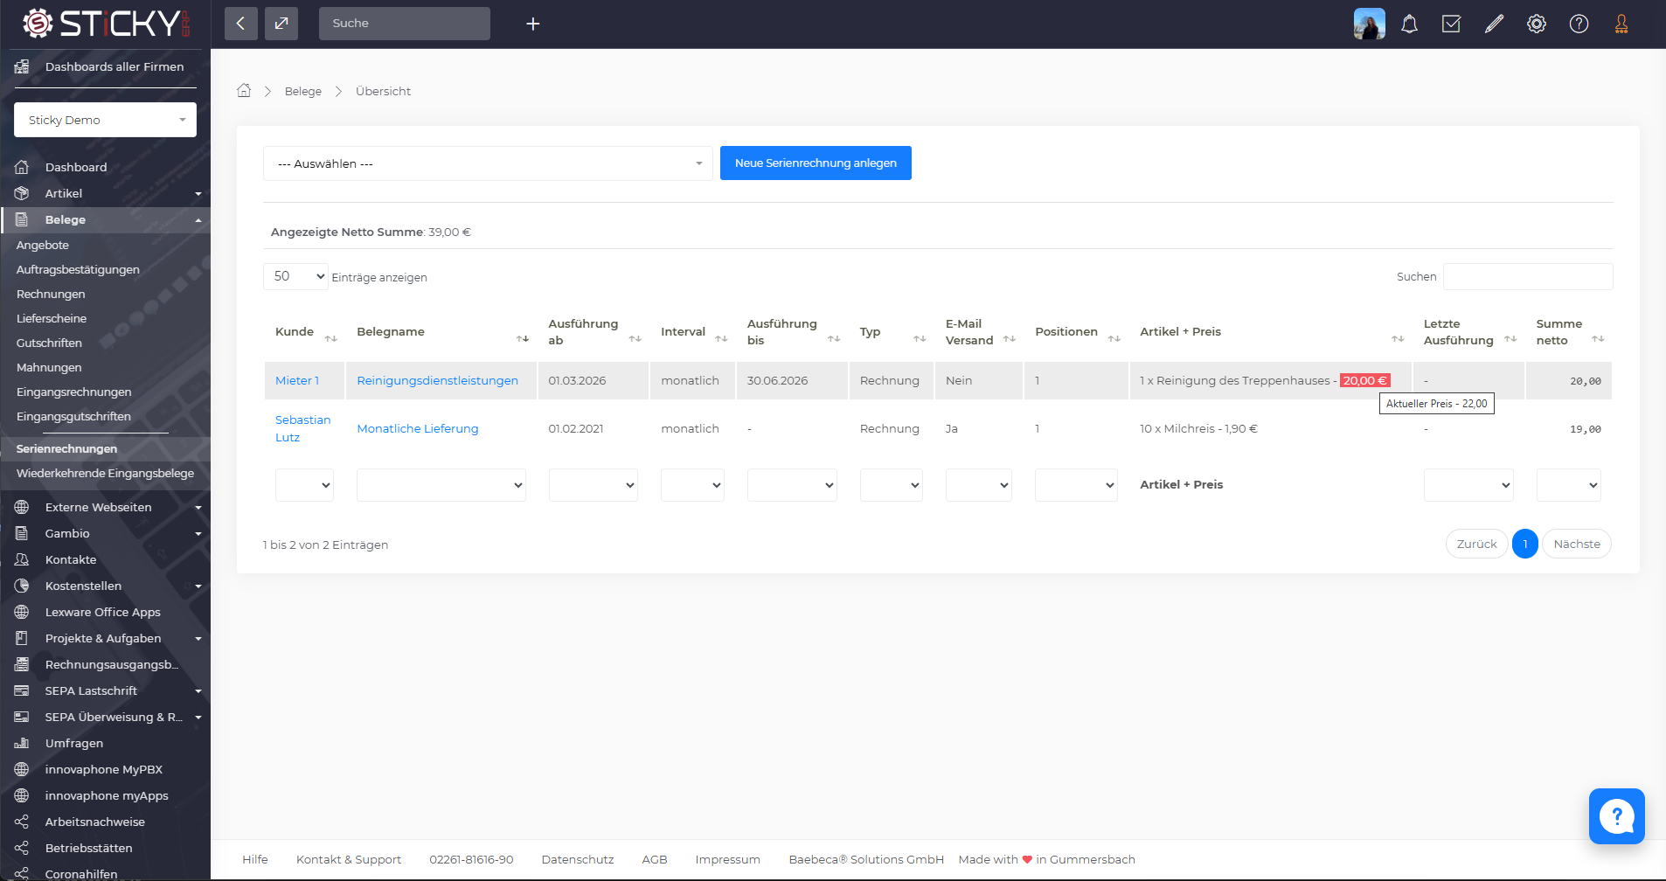
Task: Focus the Suchen table filter field
Action: coord(1528,276)
